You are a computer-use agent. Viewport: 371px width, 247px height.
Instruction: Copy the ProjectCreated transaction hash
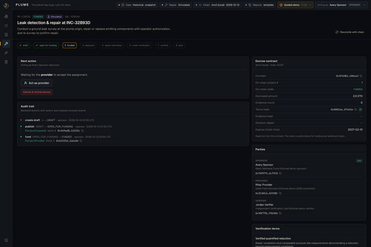click(x=82, y=131)
